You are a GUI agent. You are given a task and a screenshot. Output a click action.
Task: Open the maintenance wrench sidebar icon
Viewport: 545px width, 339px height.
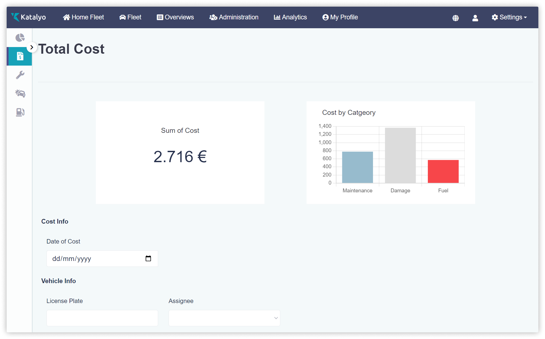coord(20,75)
